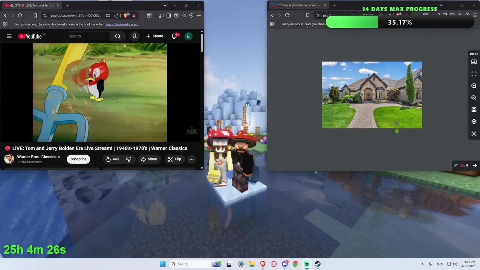Open the Brave Wallet icon in YouTube window
The image size is (480, 270).
pyautogui.click(x=176, y=15)
